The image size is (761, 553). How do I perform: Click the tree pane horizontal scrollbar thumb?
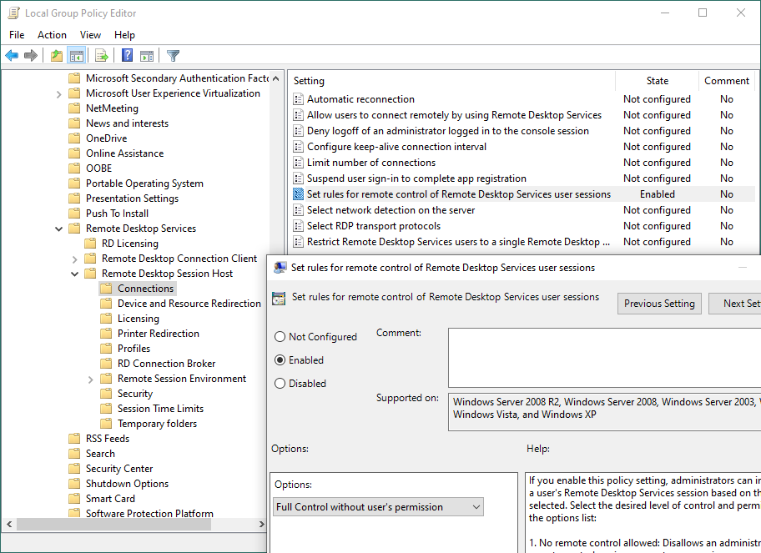[114, 524]
